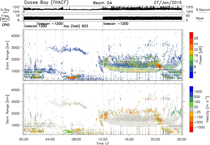Select the '-25' tick on Velocity colorbar
The image size is (210, 145).
[197, 112]
